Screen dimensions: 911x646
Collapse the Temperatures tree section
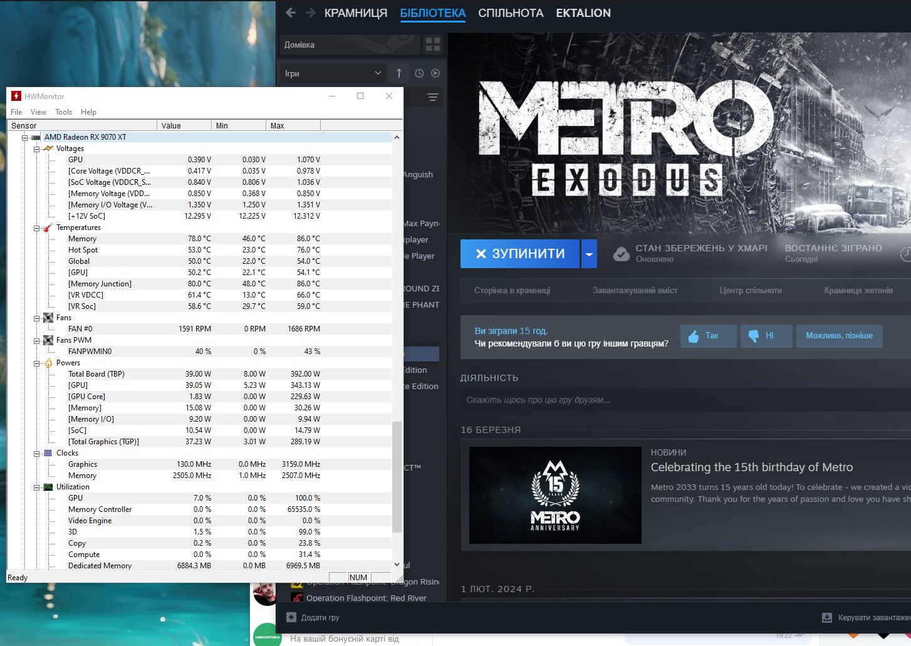point(36,227)
